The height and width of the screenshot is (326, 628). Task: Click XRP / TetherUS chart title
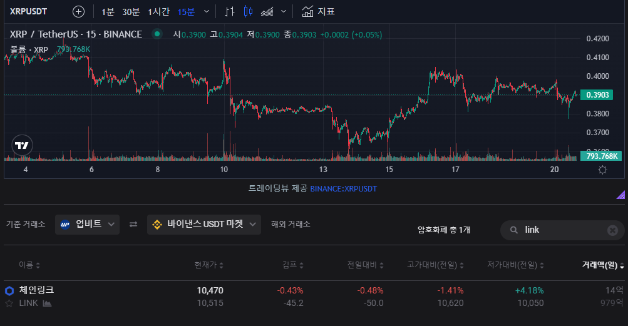pos(76,34)
